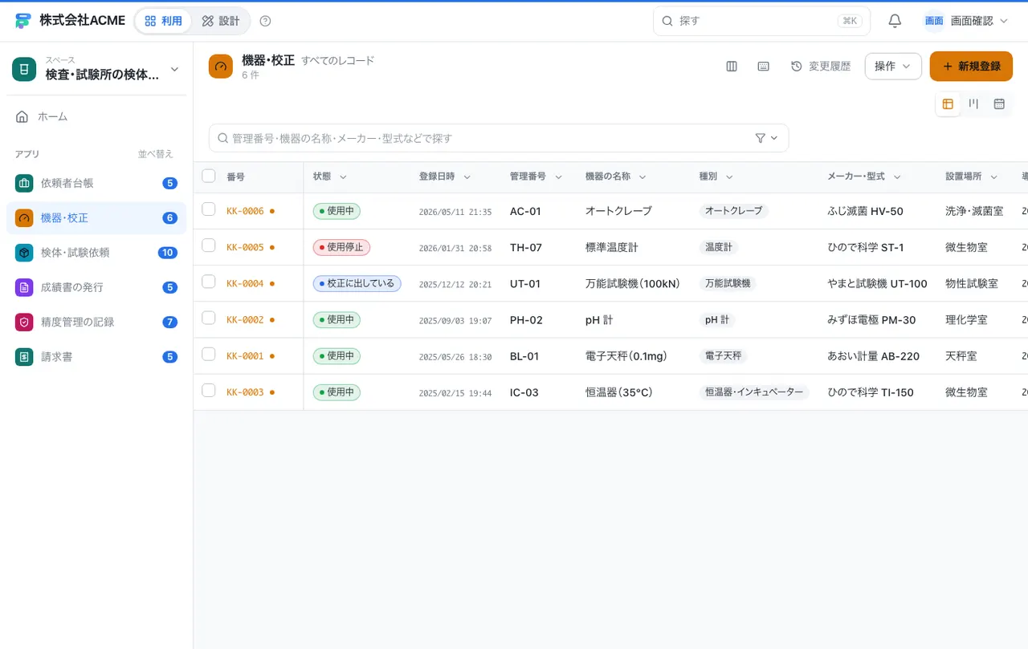
Task: Click the 株式会社ACME logo icon
Action: [x=22, y=21]
